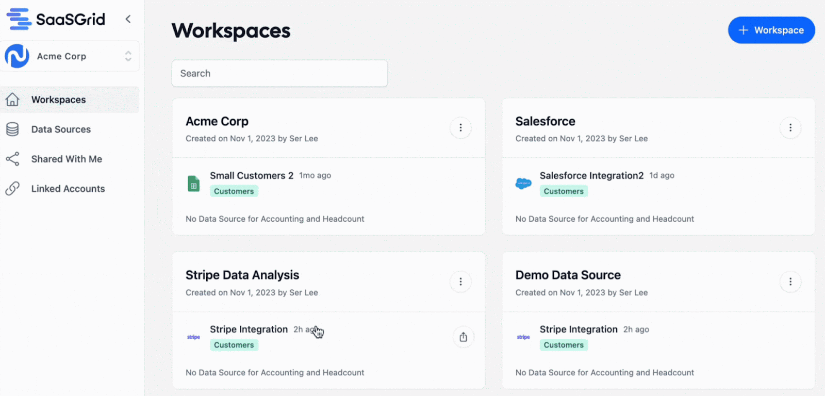Collapse the sidebar with the chevron

128,19
